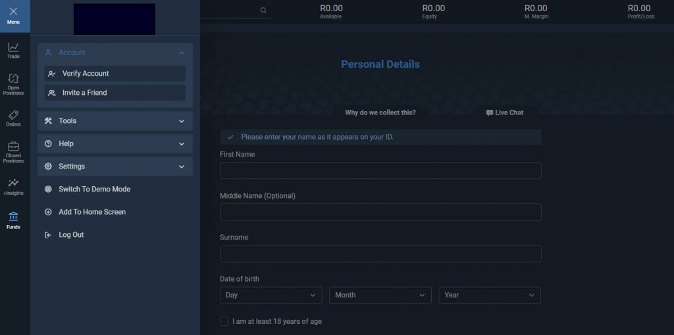Screen dimensions: 674x335
Task: Click the Add To Home Screen plus icon
Action: [48, 212]
